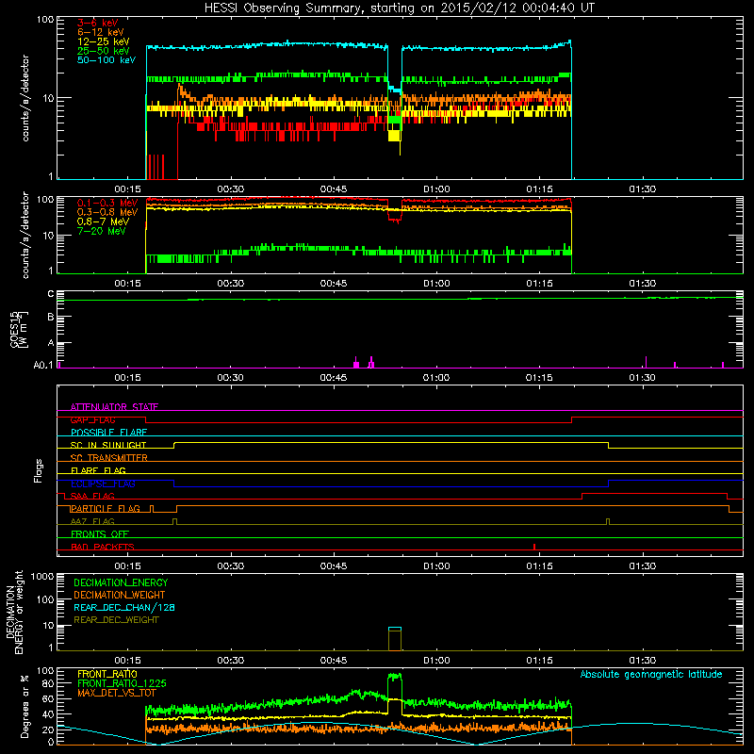The height and width of the screenshot is (754, 754).
Task: Click the magenta GOES spike before 01:30
Action: (x=646, y=362)
